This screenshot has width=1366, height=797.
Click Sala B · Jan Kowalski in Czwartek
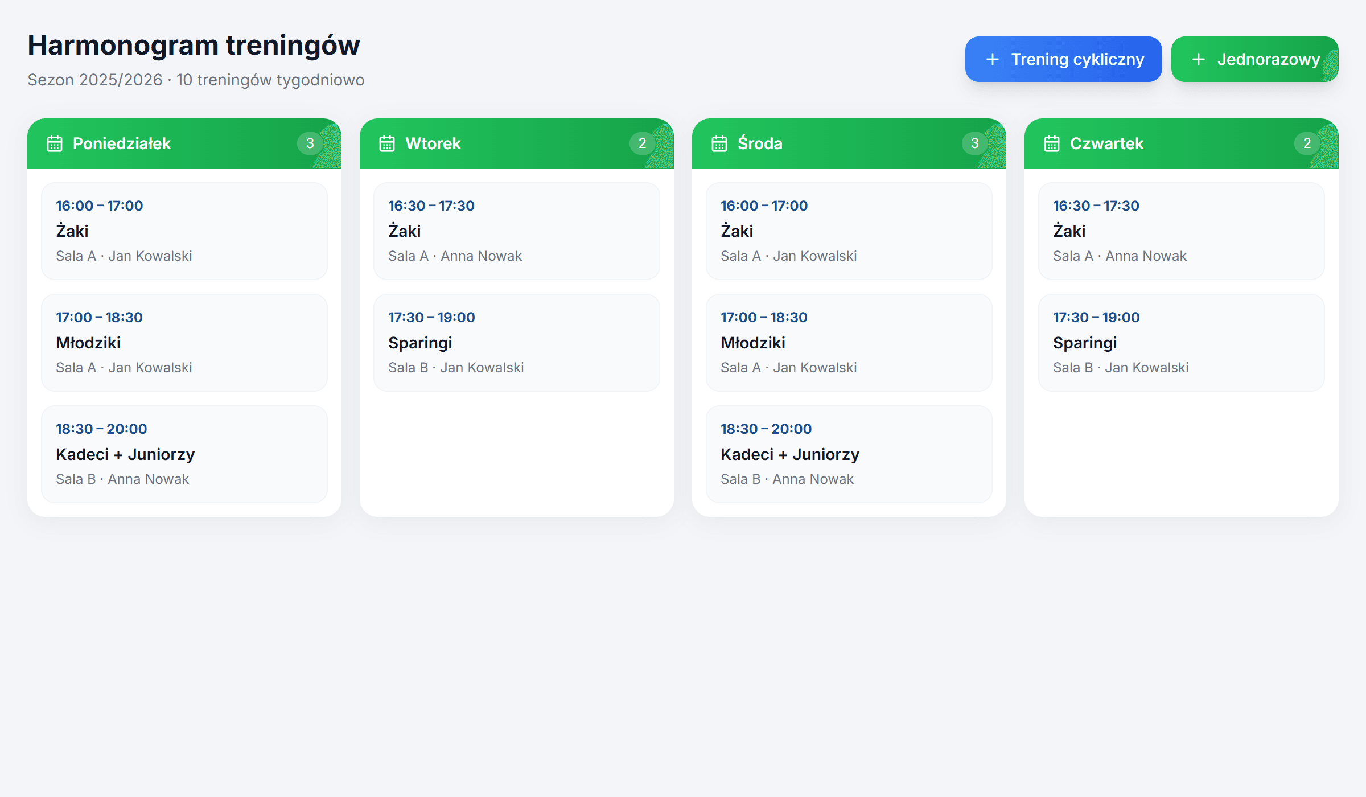[x=1121, y=368]
